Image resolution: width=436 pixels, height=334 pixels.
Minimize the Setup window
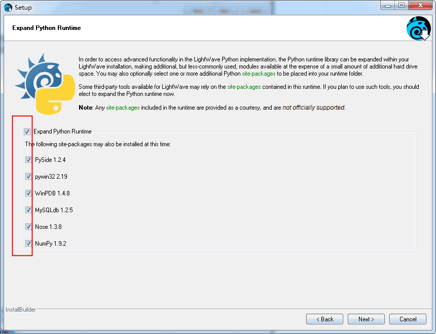pos(388,5)
